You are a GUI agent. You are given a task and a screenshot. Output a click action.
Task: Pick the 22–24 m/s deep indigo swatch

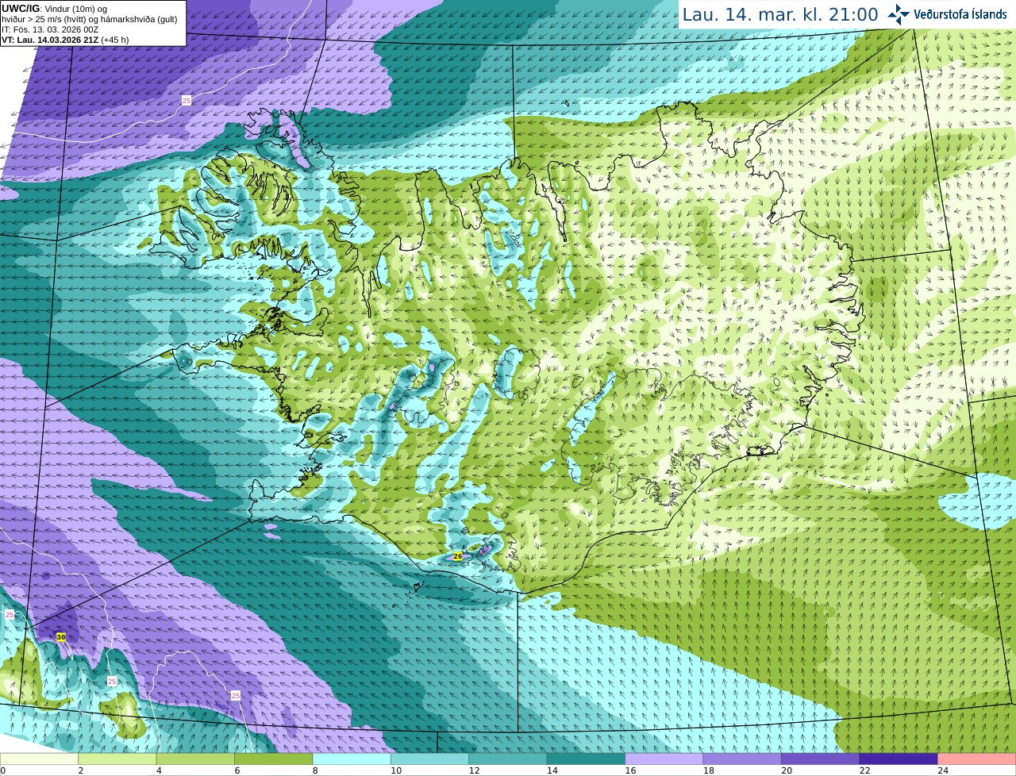899,759
